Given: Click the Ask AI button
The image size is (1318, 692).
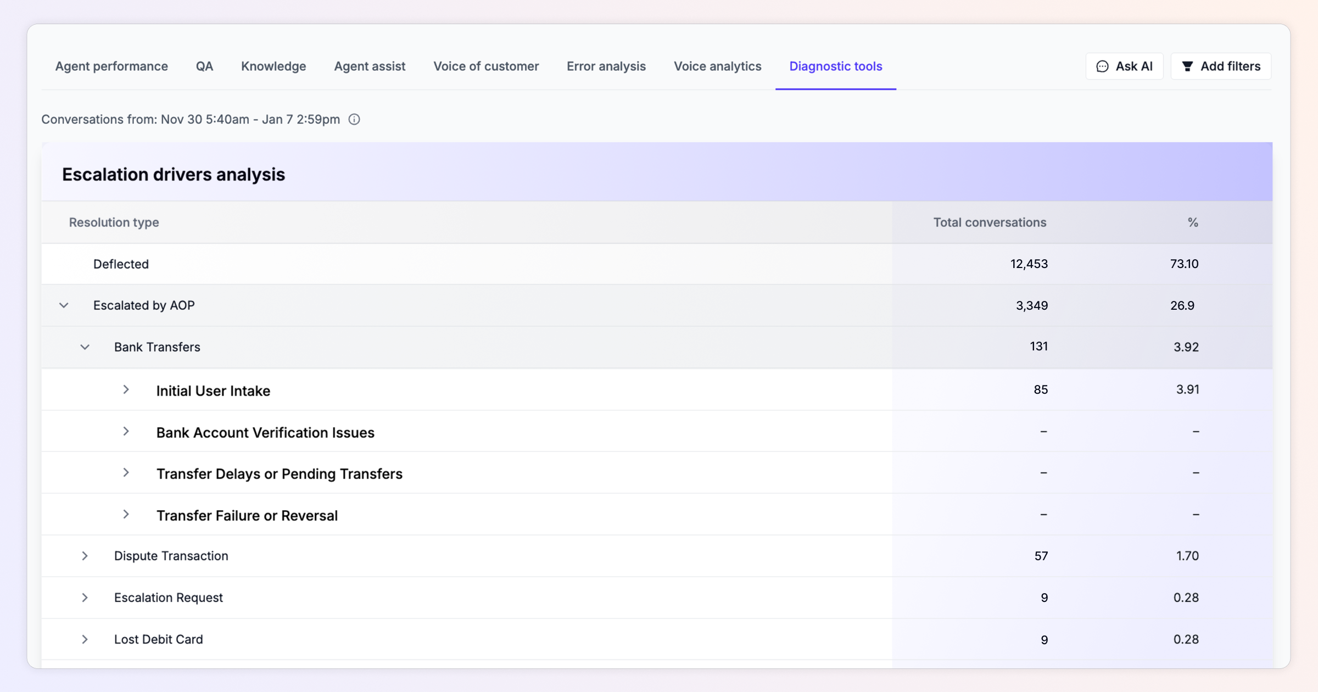Looking at the screenshot, I should (1124, 66).
